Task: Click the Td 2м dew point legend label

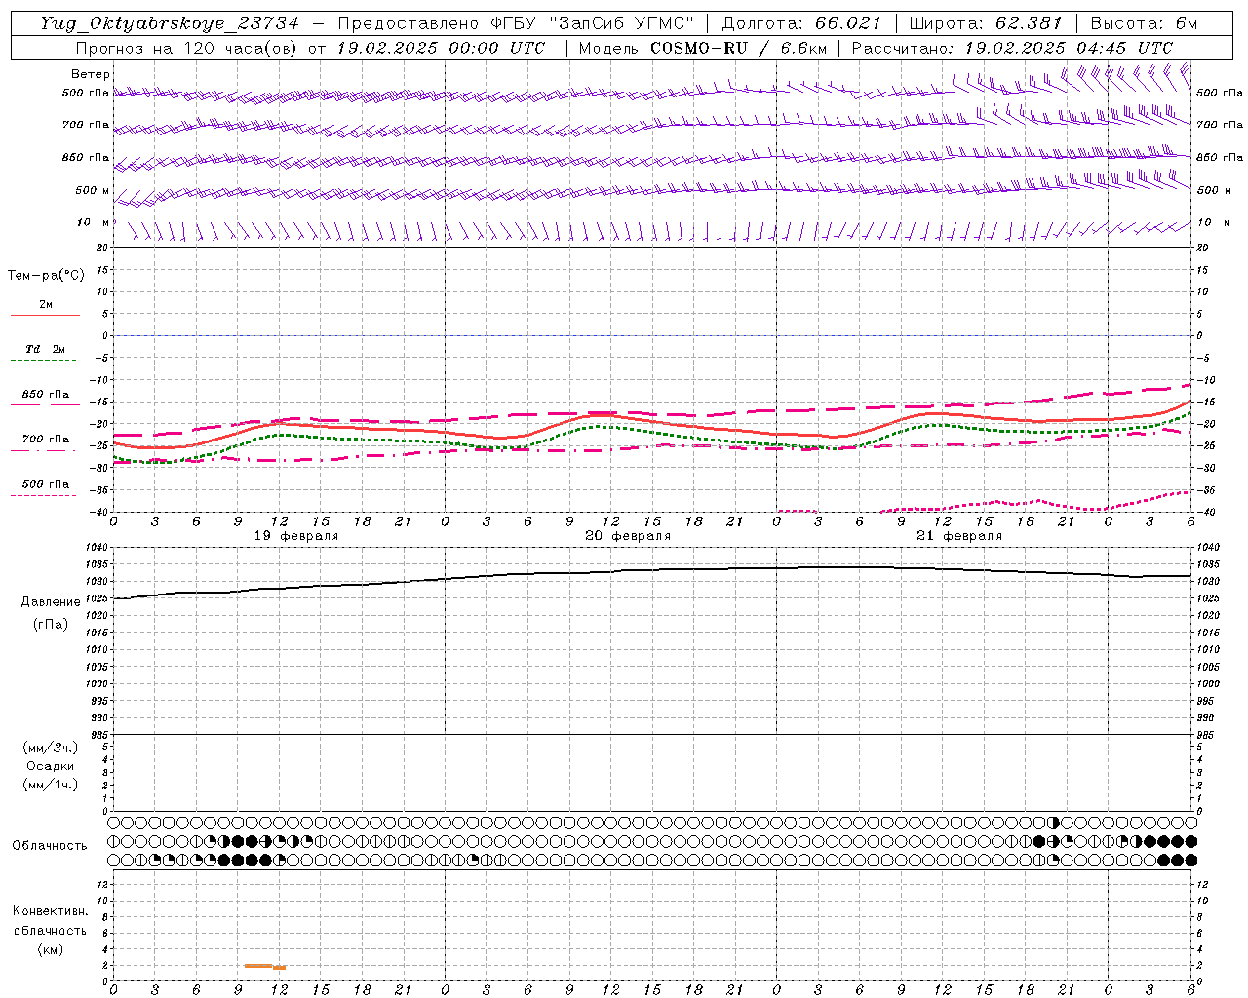Action: click(x=46, y=349)
